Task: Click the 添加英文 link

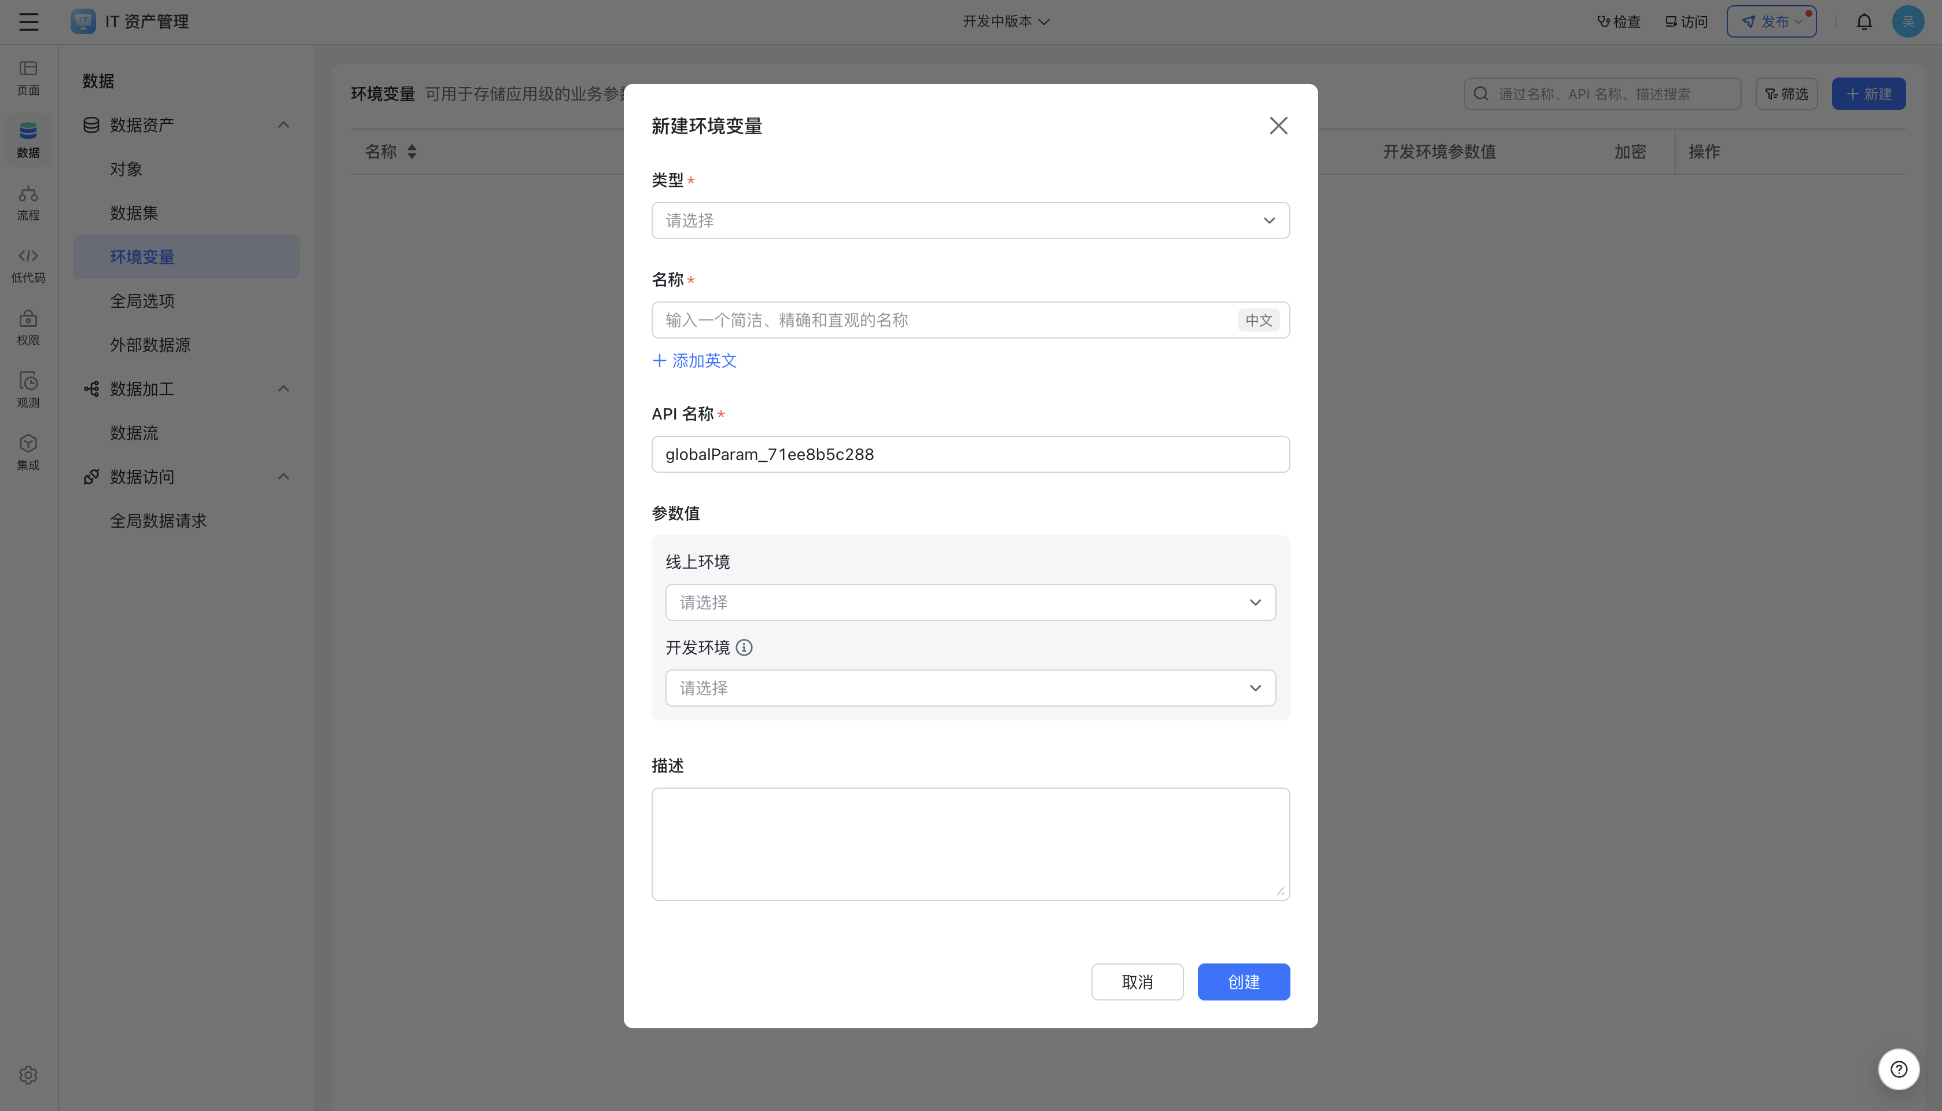Action: [x=694, y=360]
